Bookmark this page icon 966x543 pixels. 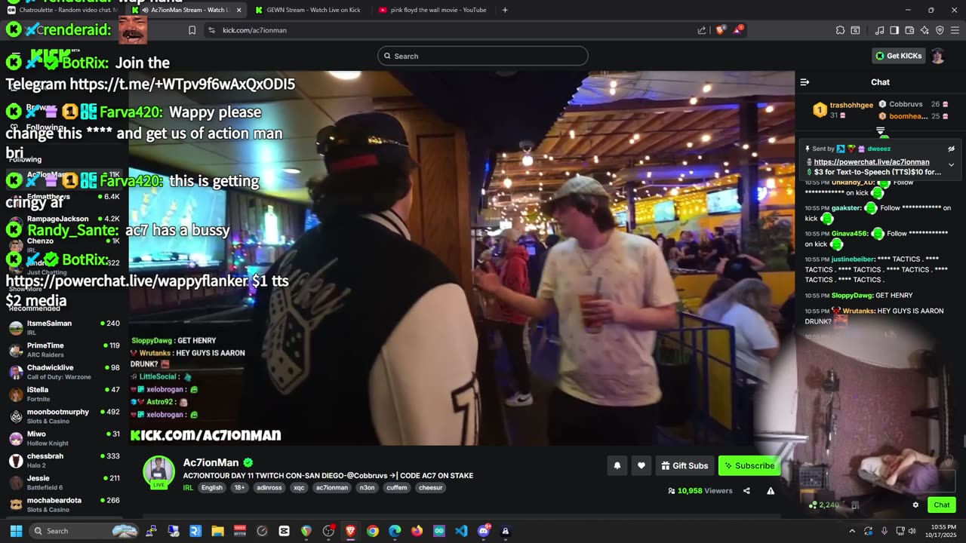click(x=192, y=30)
